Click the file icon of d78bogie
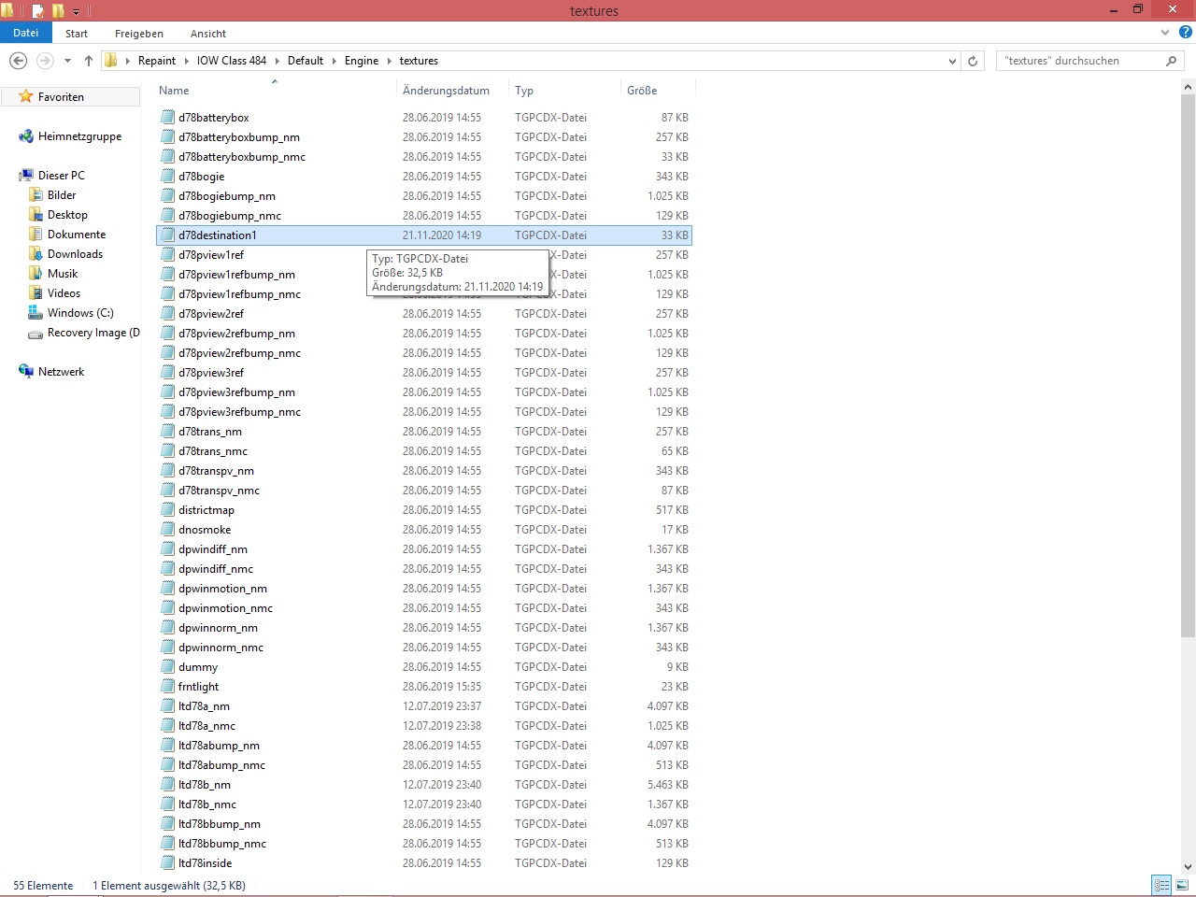 tap(167, 177)
